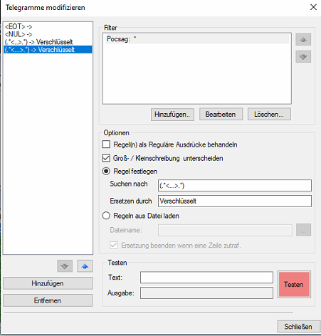Select the Regel festlegen radio option
The image size is (321, 336).
point(106,171)
